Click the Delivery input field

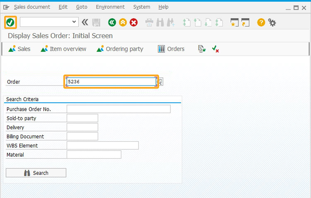pos(83,127)
